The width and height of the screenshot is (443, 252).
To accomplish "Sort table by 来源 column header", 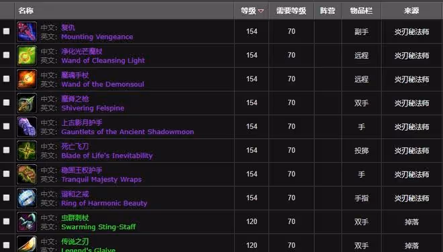I will (x=411, y=11).
